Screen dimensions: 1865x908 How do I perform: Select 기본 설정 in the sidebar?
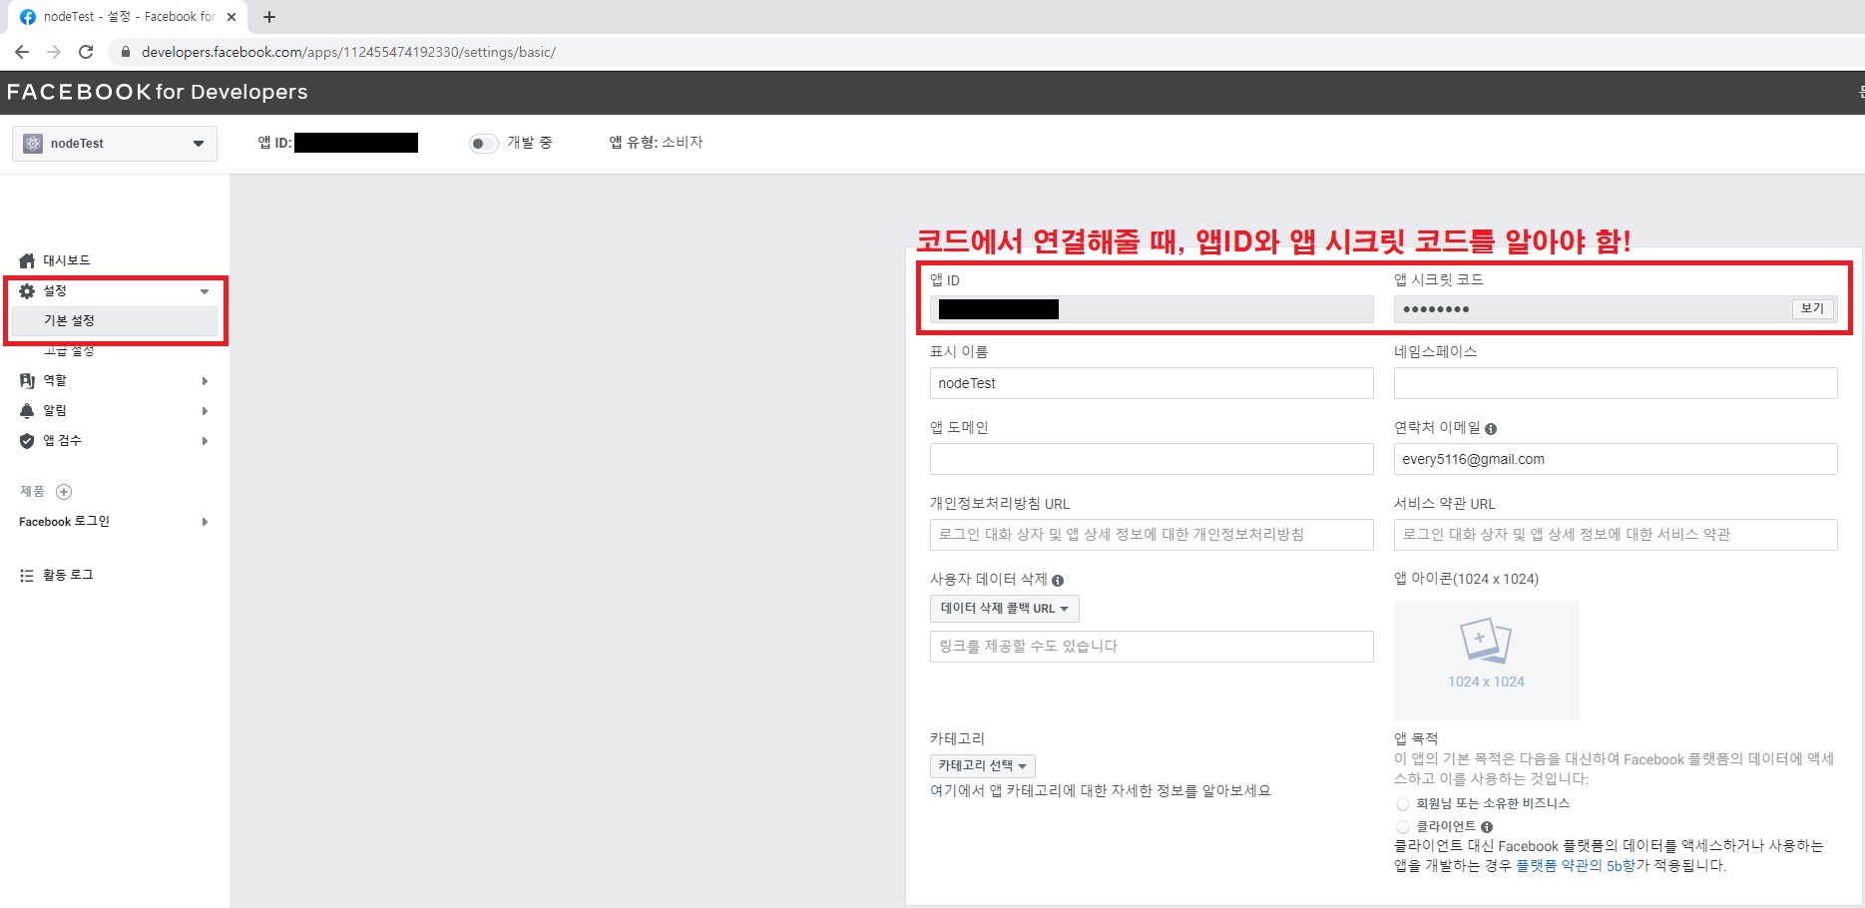tap(115, 321)
